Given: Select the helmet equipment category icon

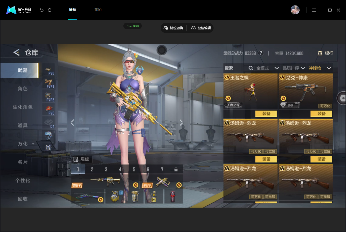Looking at the screenshot, I should (x=48, y=135).
